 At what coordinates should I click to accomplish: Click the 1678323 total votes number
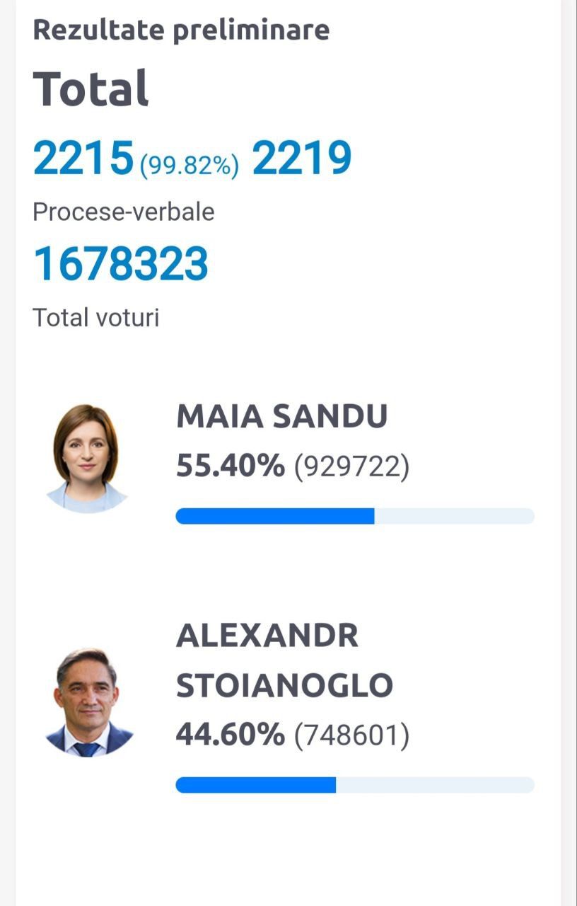121,264
